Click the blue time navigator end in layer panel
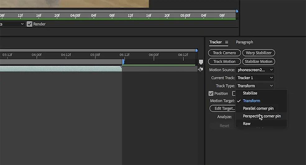The width and height of the screenshot is (306, 165). [x=237, y=11]
